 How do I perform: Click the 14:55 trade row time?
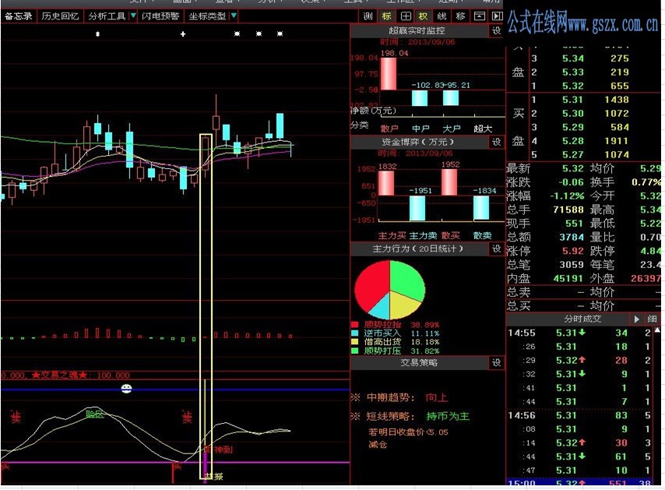pyautogui.click(x=522, y=333)
